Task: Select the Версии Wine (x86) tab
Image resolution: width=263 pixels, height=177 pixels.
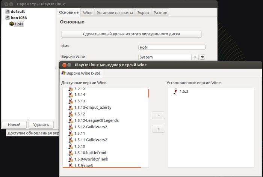Action: click(81, 73)
